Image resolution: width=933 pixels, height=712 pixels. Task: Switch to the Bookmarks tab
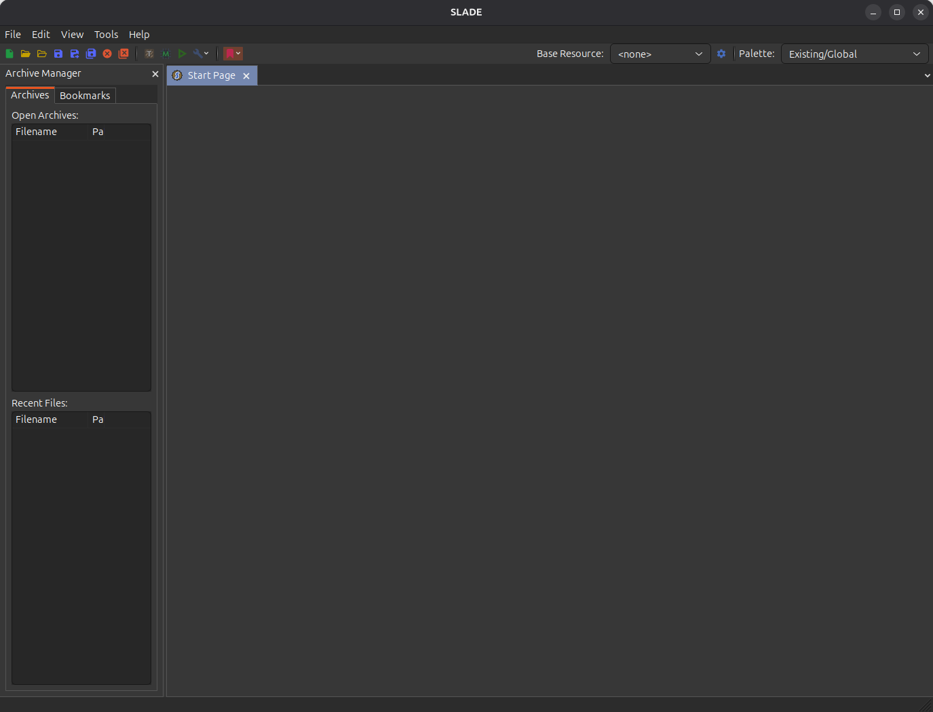coord(85,96)
